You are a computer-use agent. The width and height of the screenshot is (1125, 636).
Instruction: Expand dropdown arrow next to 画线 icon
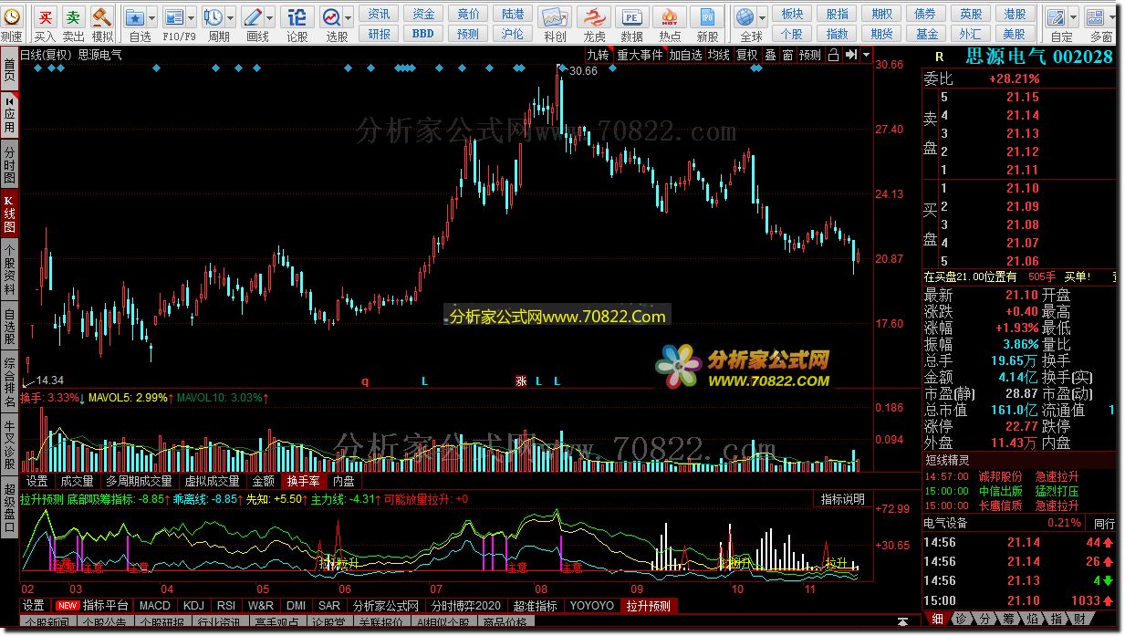[x=270, y=16]
